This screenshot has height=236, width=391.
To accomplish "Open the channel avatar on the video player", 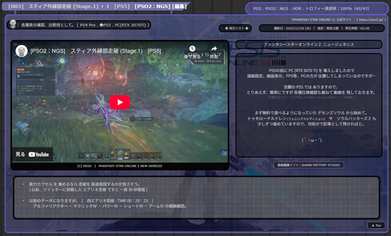I will tap(21, 51).
